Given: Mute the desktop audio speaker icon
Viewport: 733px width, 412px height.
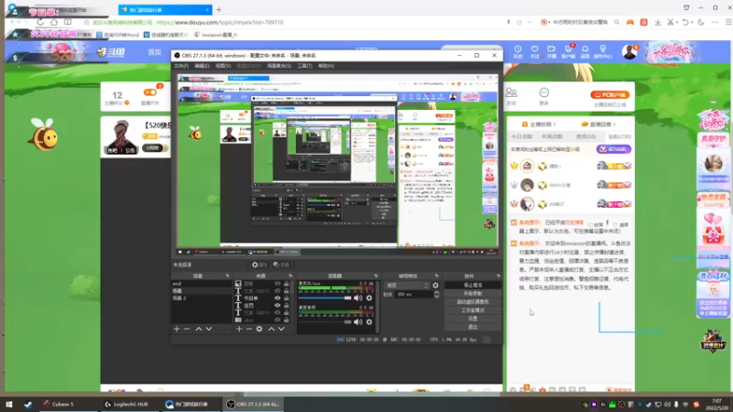Looking at the screenshot, I should tap(357, 322).
